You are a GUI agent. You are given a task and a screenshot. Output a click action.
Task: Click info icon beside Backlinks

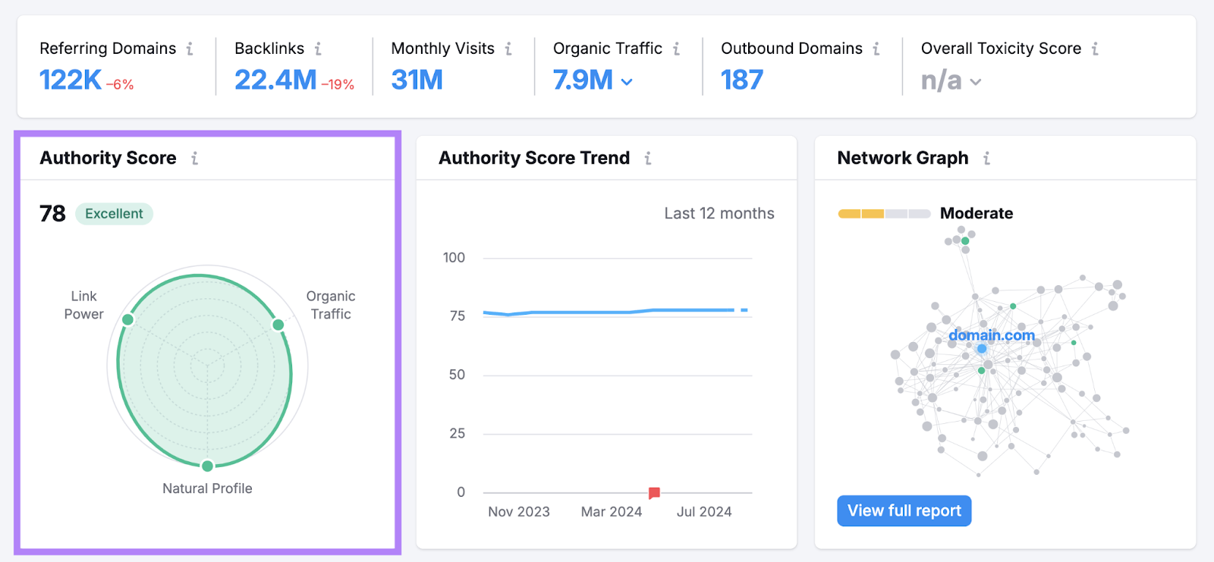[318, 49]
